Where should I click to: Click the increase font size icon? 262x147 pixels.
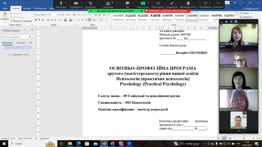[x=60, y=15]
